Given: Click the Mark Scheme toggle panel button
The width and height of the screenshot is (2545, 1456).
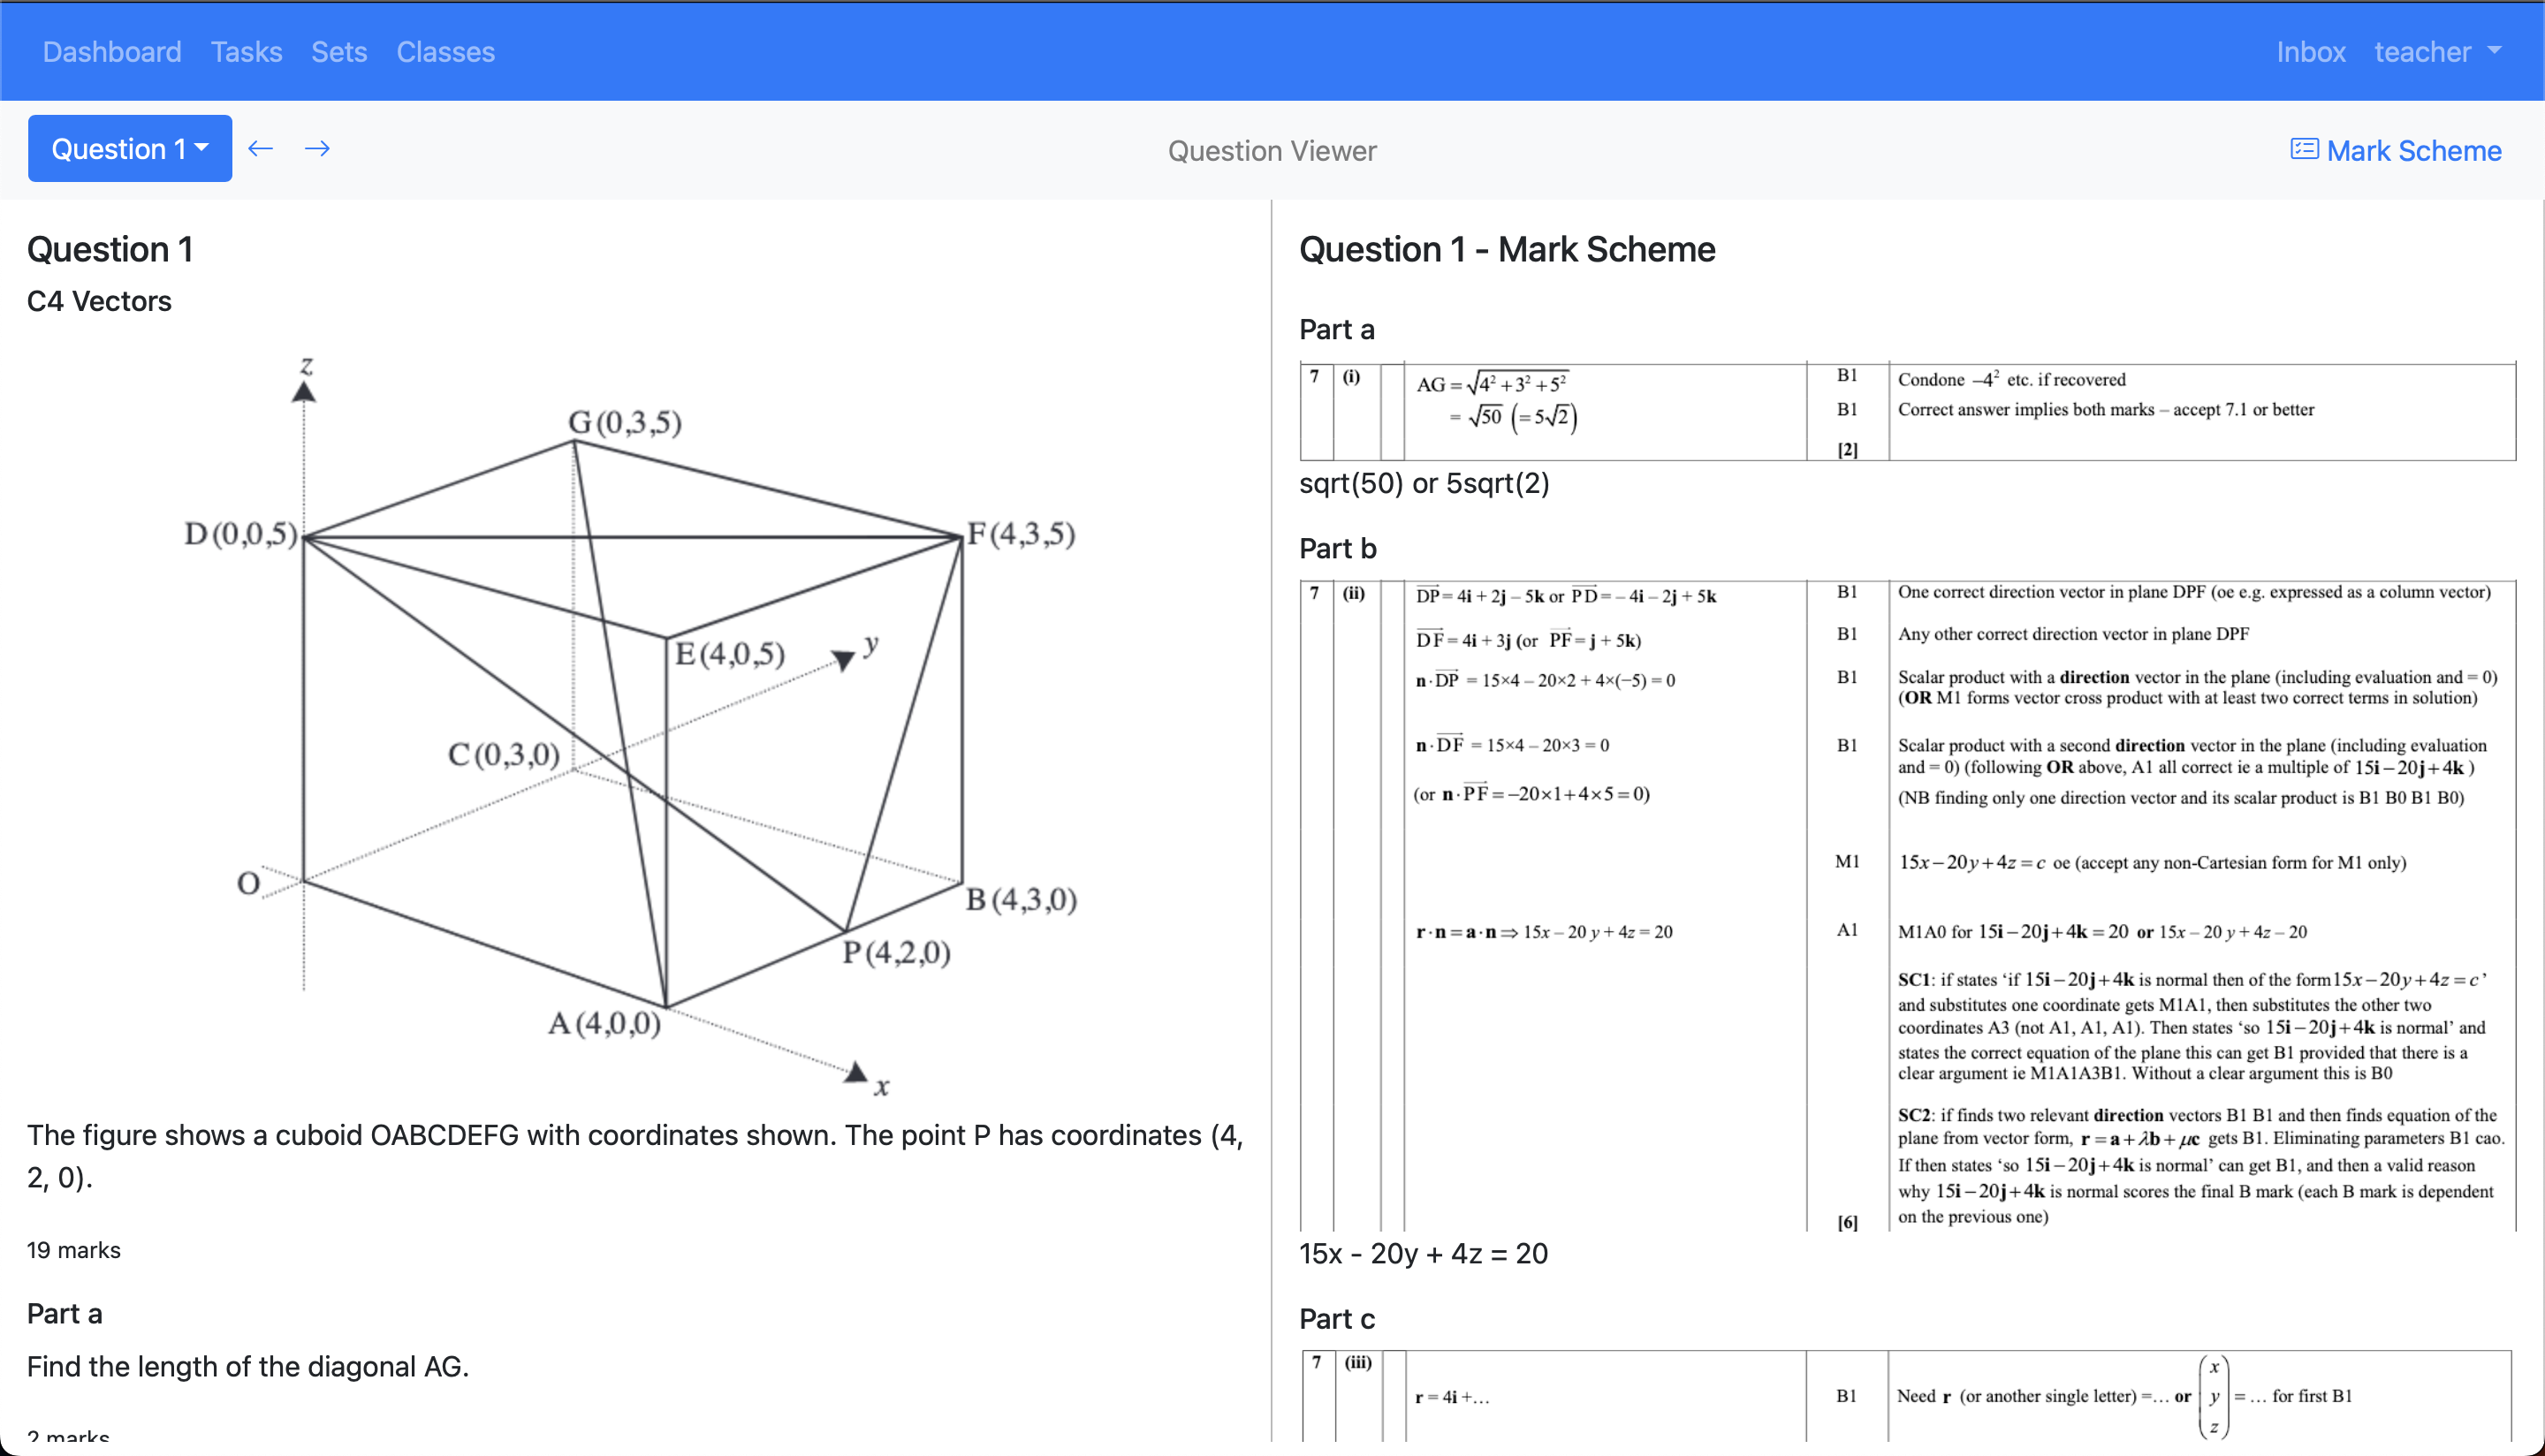Looking at the screenshot, I should (2398, 148).
